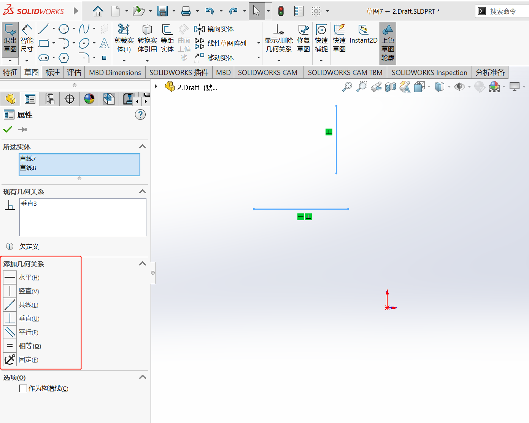Check the 作为构造线 checkbox

pos(23,388)
